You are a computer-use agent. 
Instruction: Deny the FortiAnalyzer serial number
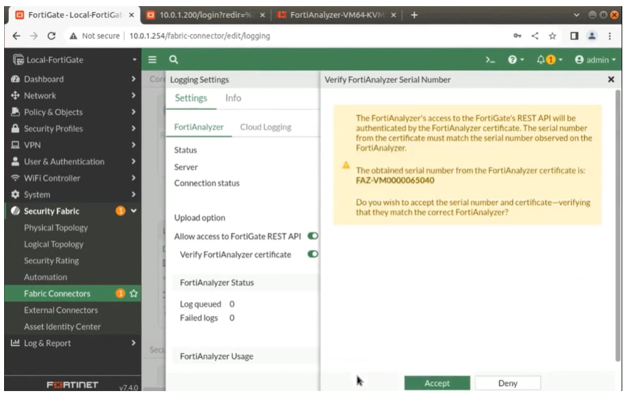(x=507, y=383)
